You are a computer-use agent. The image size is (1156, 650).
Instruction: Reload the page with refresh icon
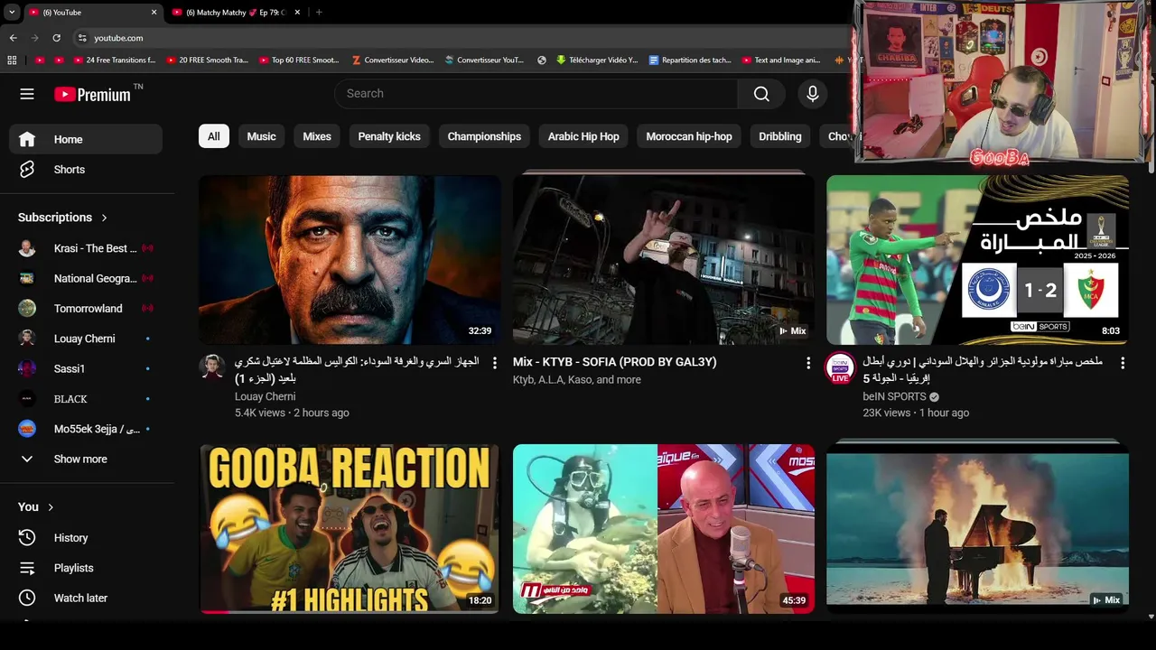click(56, 38)
